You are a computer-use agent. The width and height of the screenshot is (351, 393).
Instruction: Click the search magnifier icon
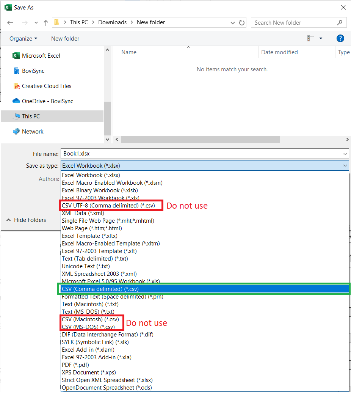click(x=340, y=22)
